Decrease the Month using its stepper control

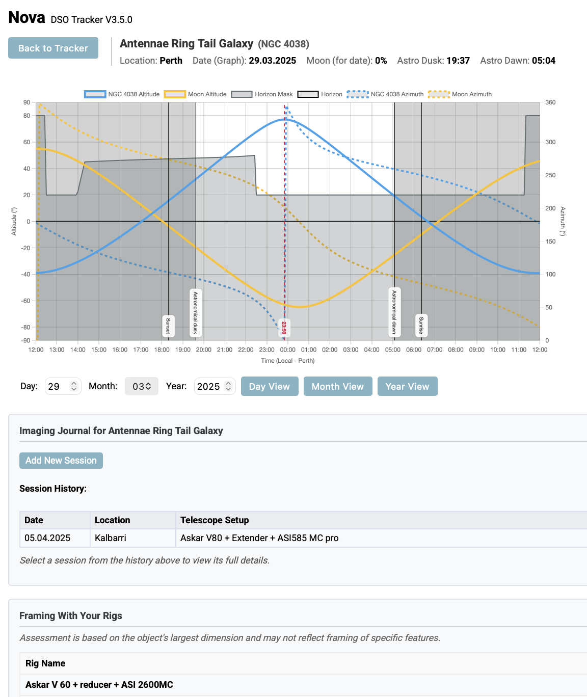click(x=149, y=389)
